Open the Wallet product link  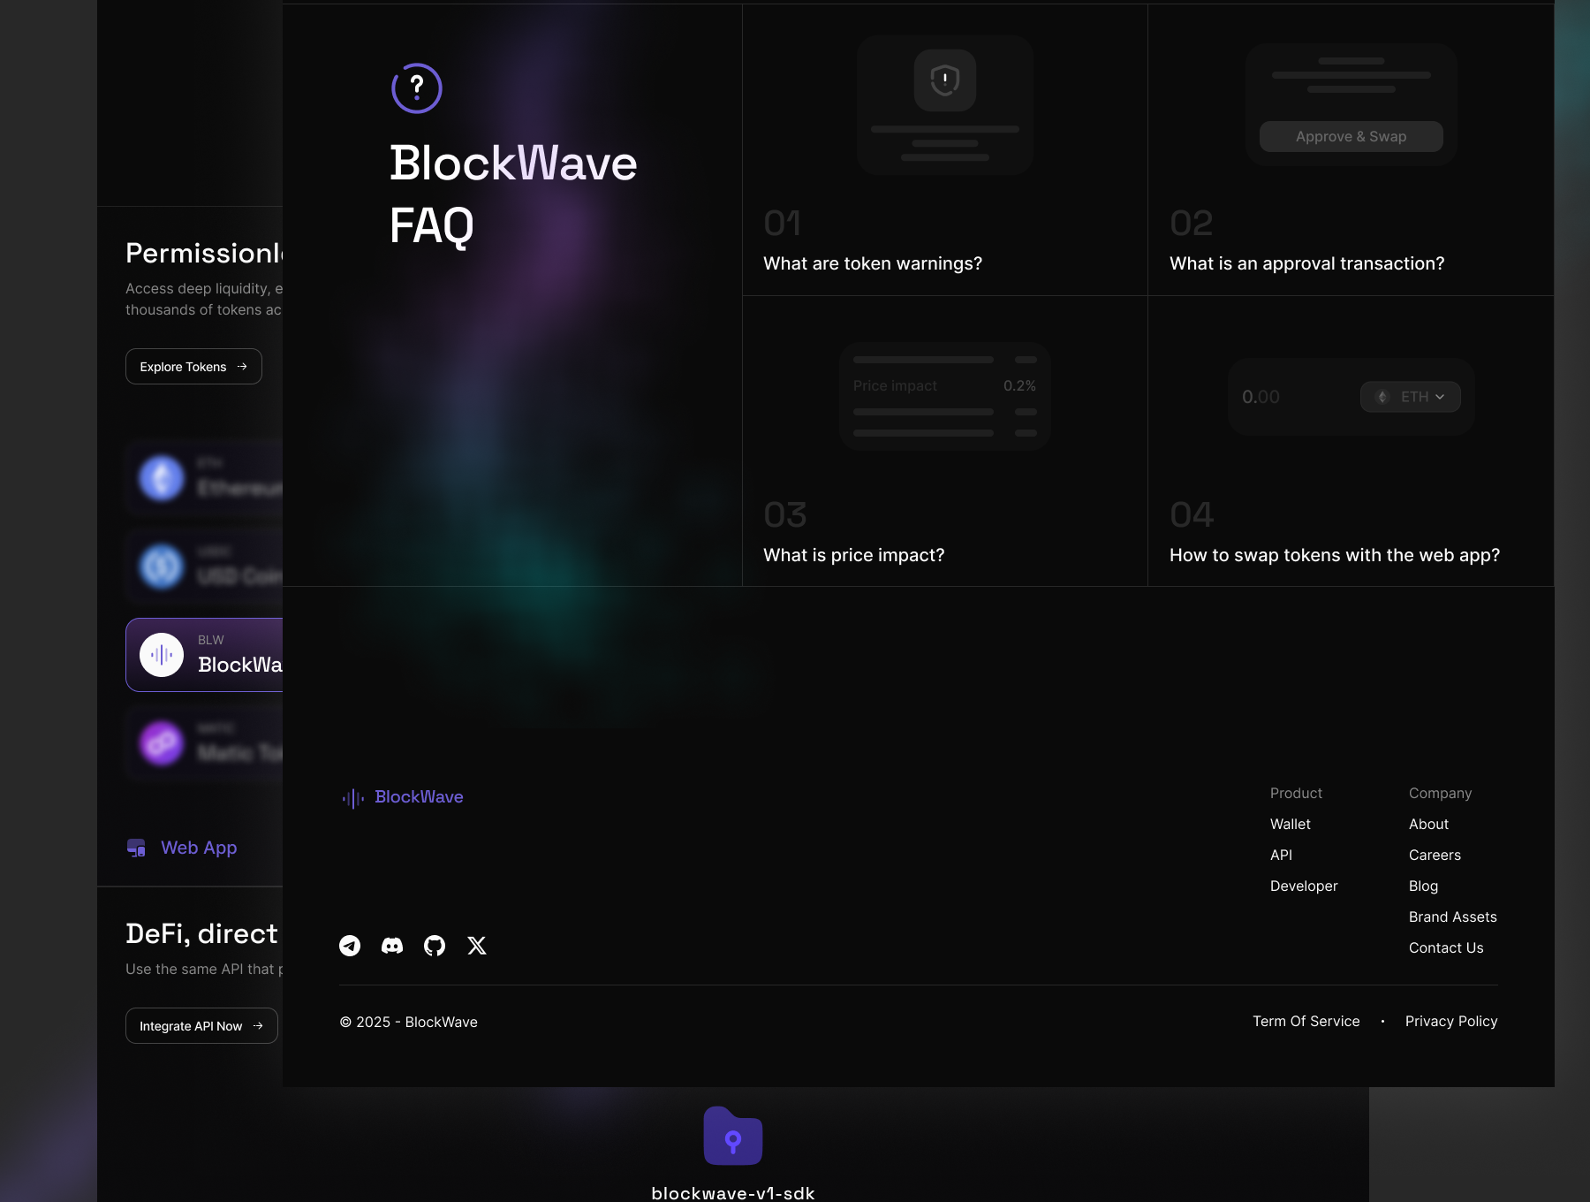click(1291, 824)
